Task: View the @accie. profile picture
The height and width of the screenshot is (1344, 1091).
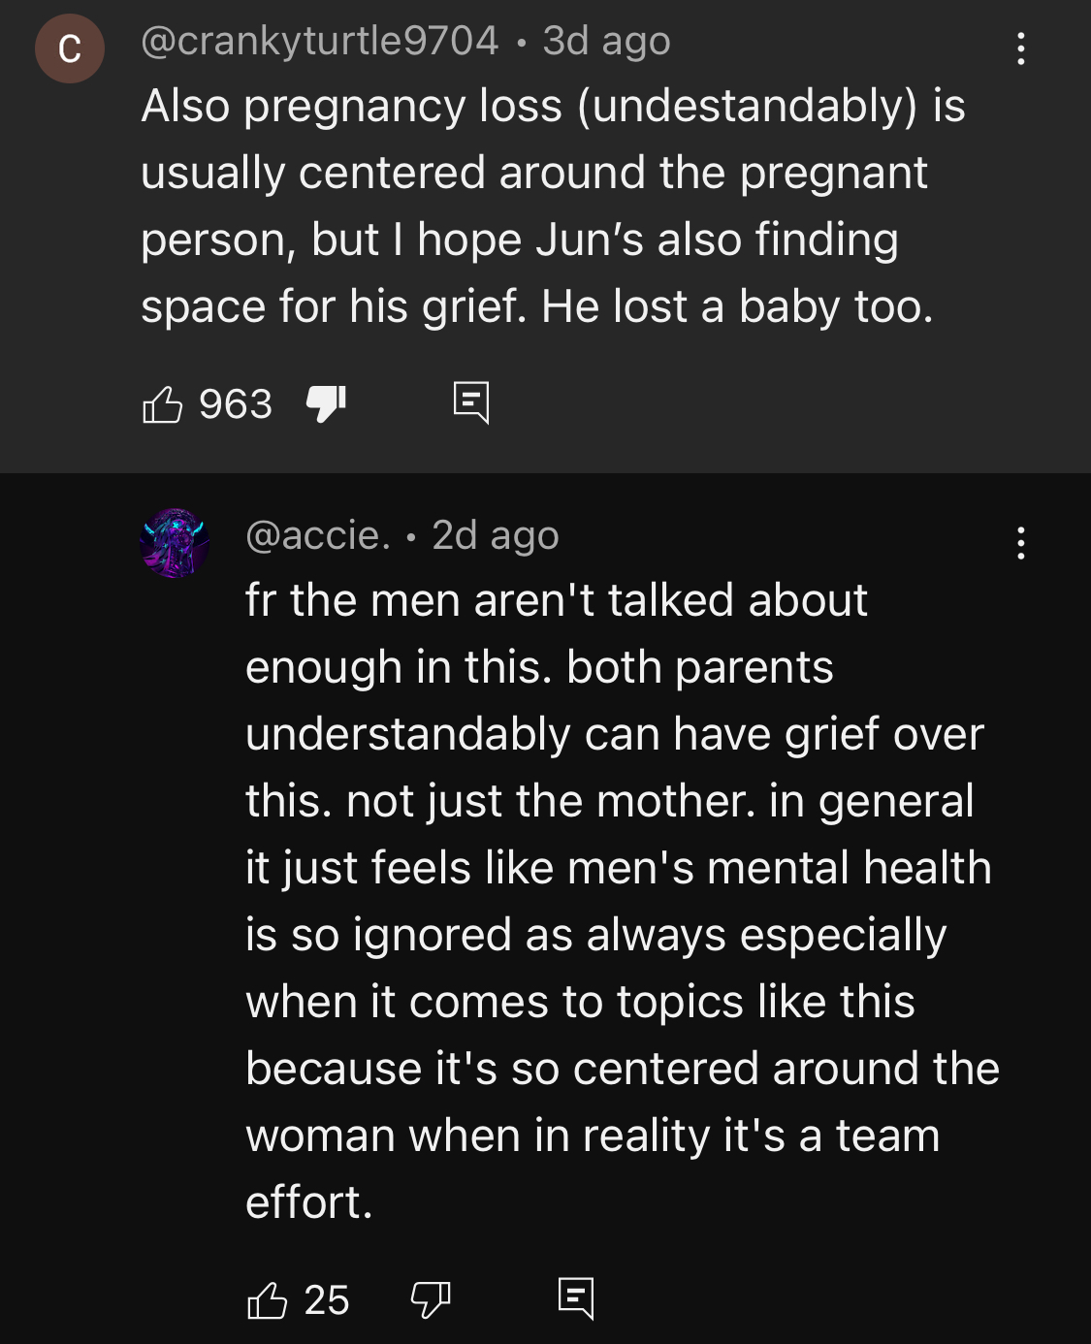Action: point(175,543)
